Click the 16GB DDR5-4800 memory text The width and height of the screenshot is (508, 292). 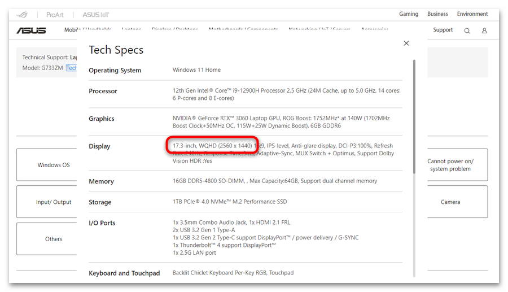click(x=275, y=181)
